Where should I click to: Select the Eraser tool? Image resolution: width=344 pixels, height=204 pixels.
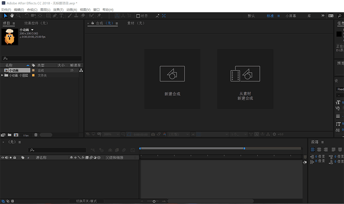[83, 15]
